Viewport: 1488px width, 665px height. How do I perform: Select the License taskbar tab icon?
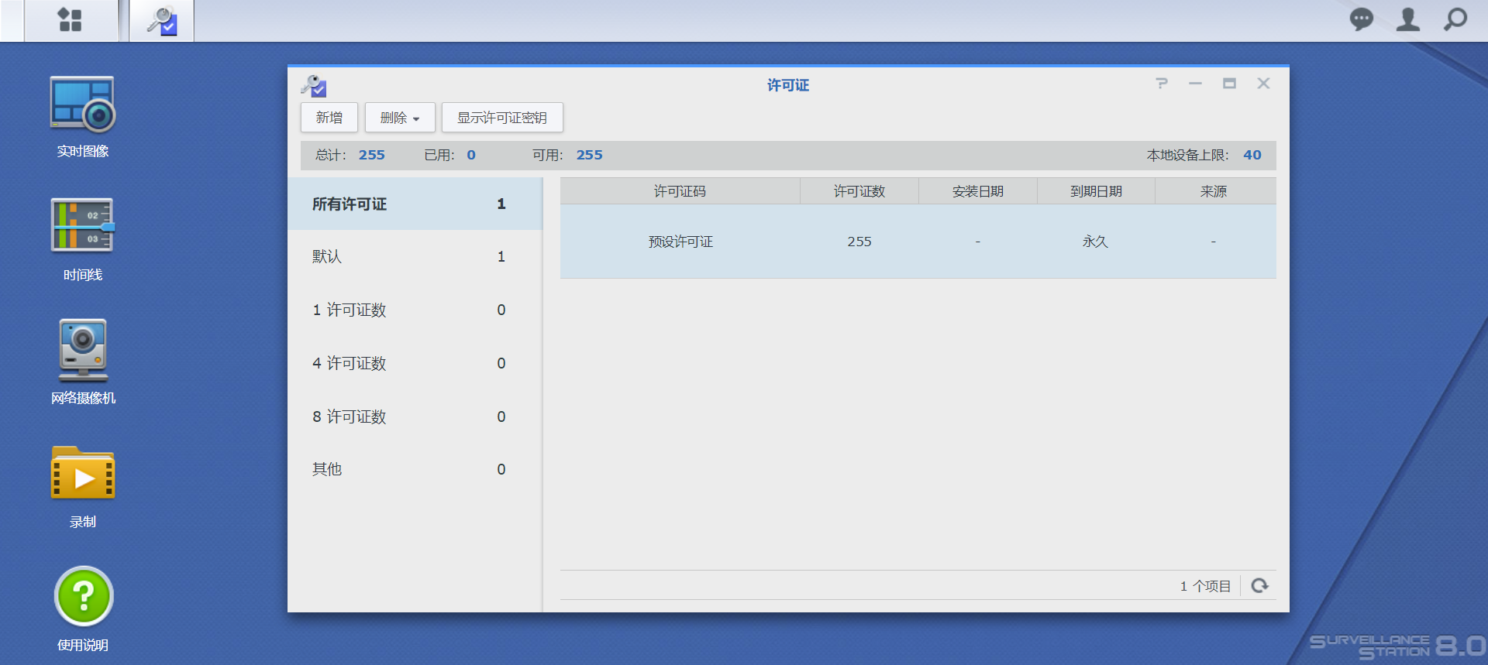click(x=162, y=20)
